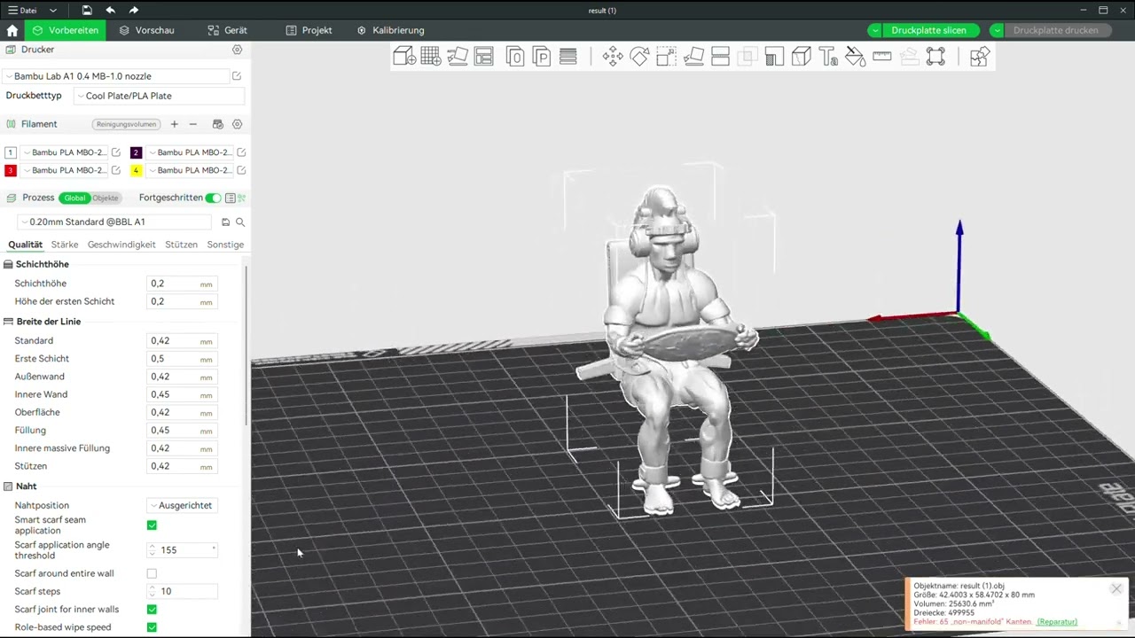Open filament 1 Bambu PLA dropdown
1135x638 pixels.
[x=65, y=152]
